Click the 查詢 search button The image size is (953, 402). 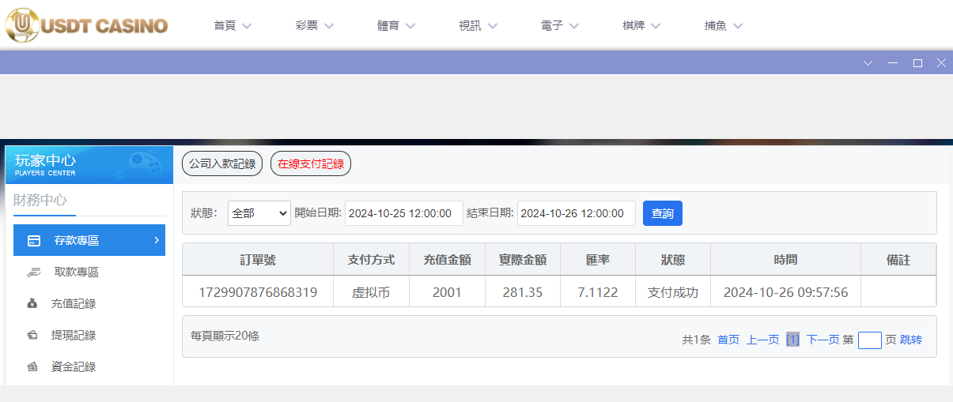click(663, 213)
